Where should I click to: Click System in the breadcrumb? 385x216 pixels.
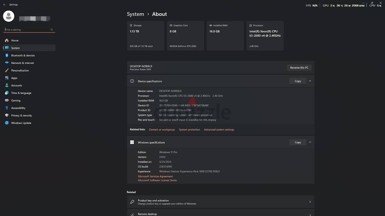(x=135, y=14)
